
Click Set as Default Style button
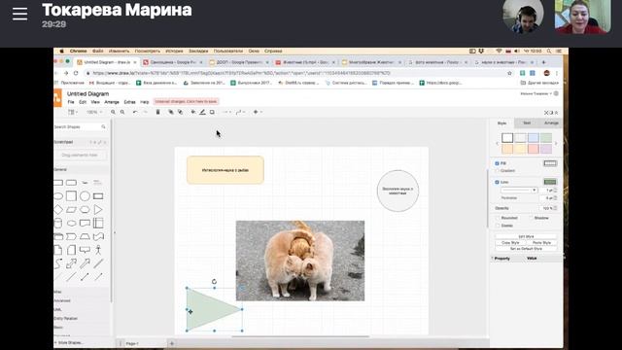pos(526,249)
